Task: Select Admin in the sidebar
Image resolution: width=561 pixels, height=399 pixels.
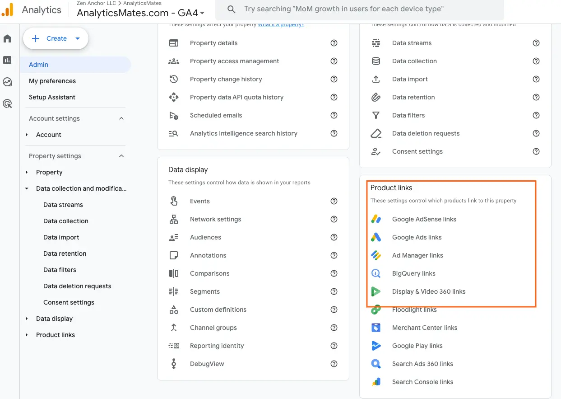Action: 38,64
